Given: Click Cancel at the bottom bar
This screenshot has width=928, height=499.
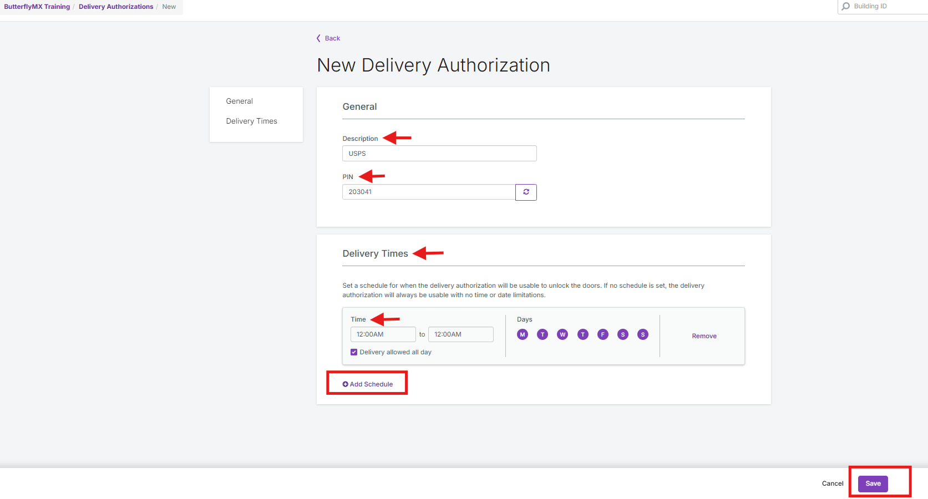Looking at the screenshot, I should point(832,483).
